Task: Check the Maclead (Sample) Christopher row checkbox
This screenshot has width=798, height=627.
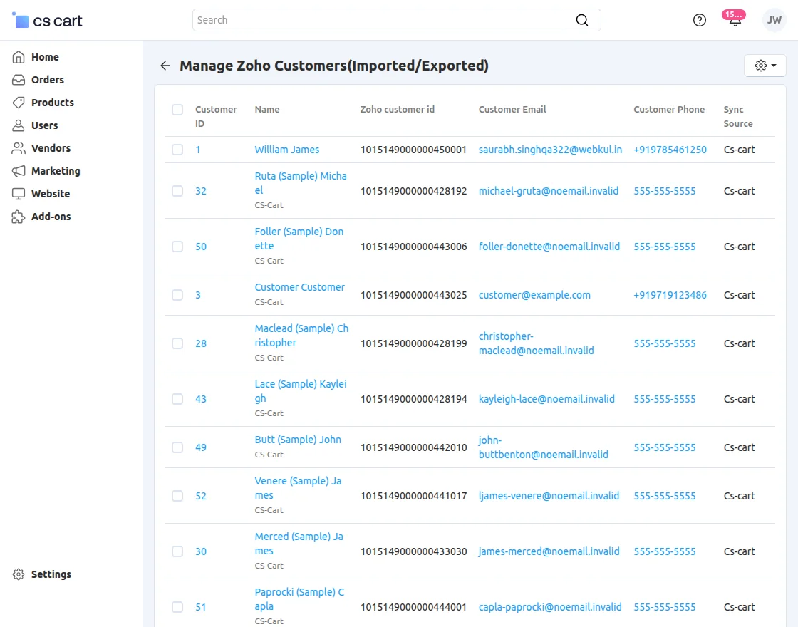Action: click(x=177, y=343)
